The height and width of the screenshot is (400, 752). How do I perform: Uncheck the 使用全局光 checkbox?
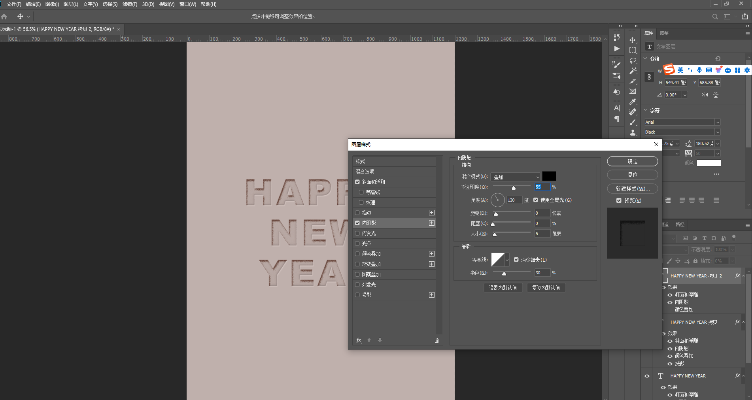pyautogui.click(x=536, y=200)
